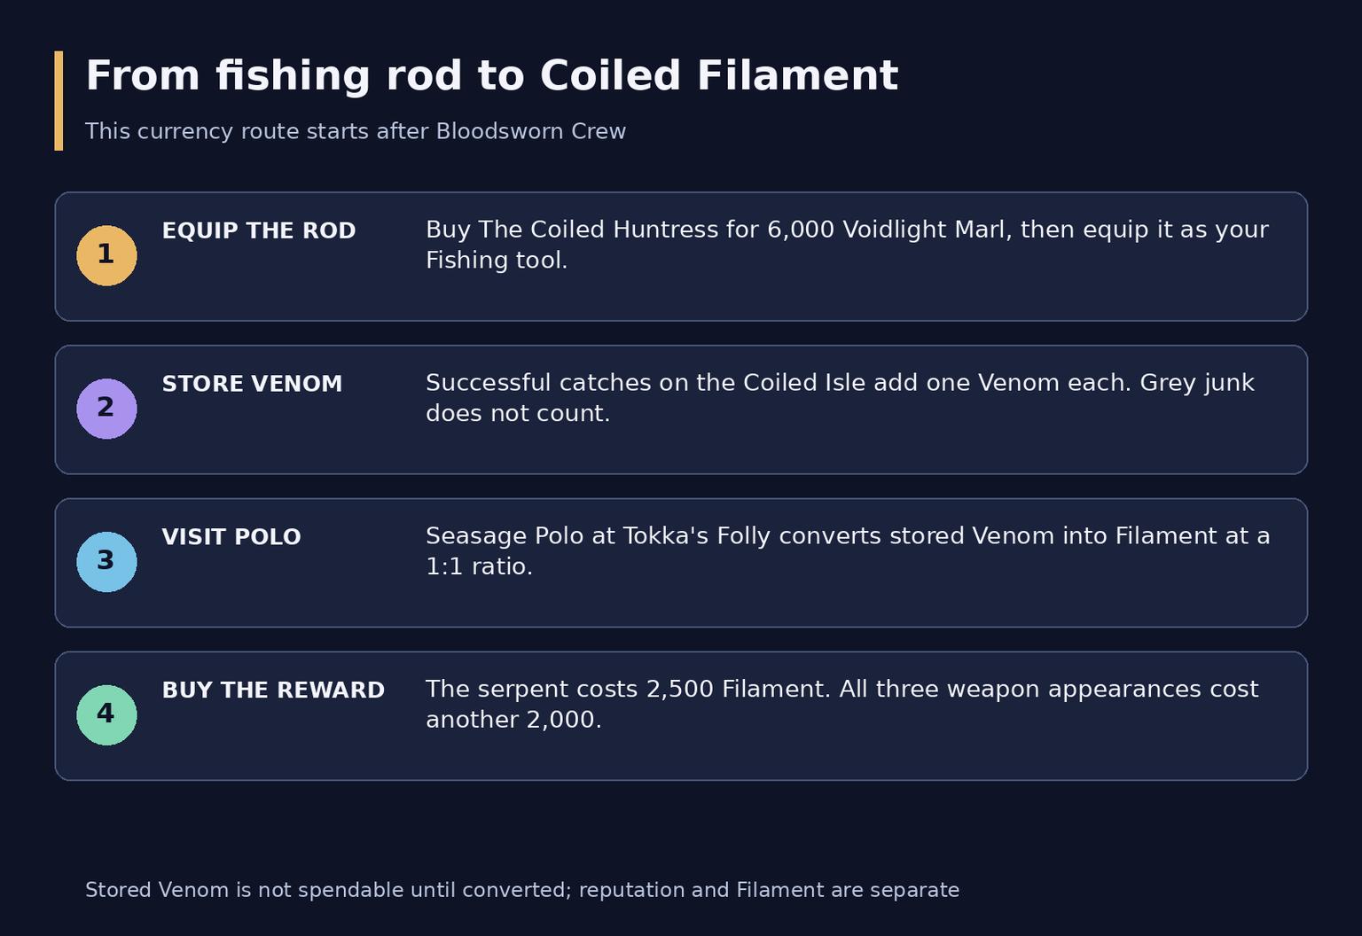Click the title From fishing rod to Coiled Filament
1362x936 pixels.
[492, 76]
